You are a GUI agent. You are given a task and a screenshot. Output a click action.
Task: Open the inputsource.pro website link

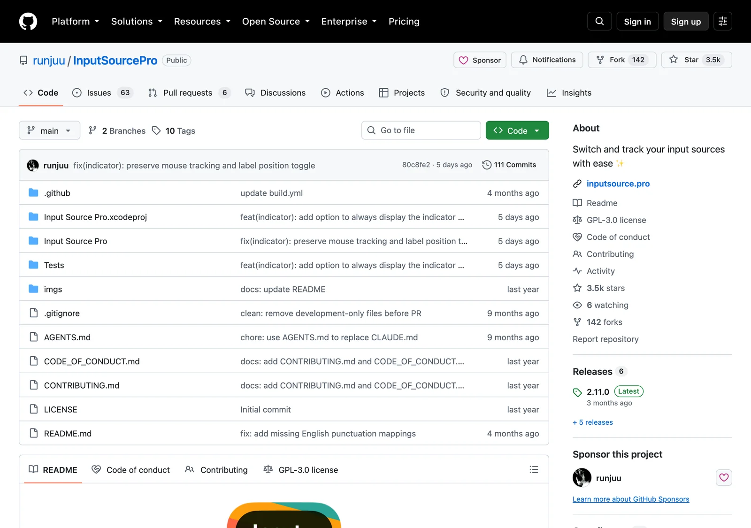[x=618, y=184]
